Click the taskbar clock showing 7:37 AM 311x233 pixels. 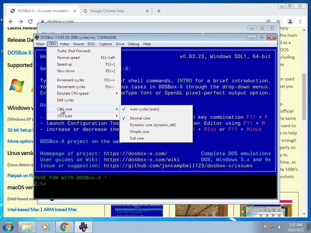pos(296,227)
